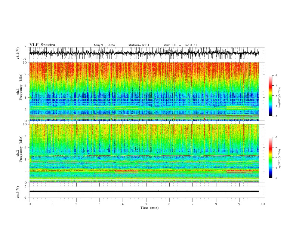Click the "4" kHz tick on ch.1 frequency axis
Screen dimensions: 296x229
(x=27, y=98)
